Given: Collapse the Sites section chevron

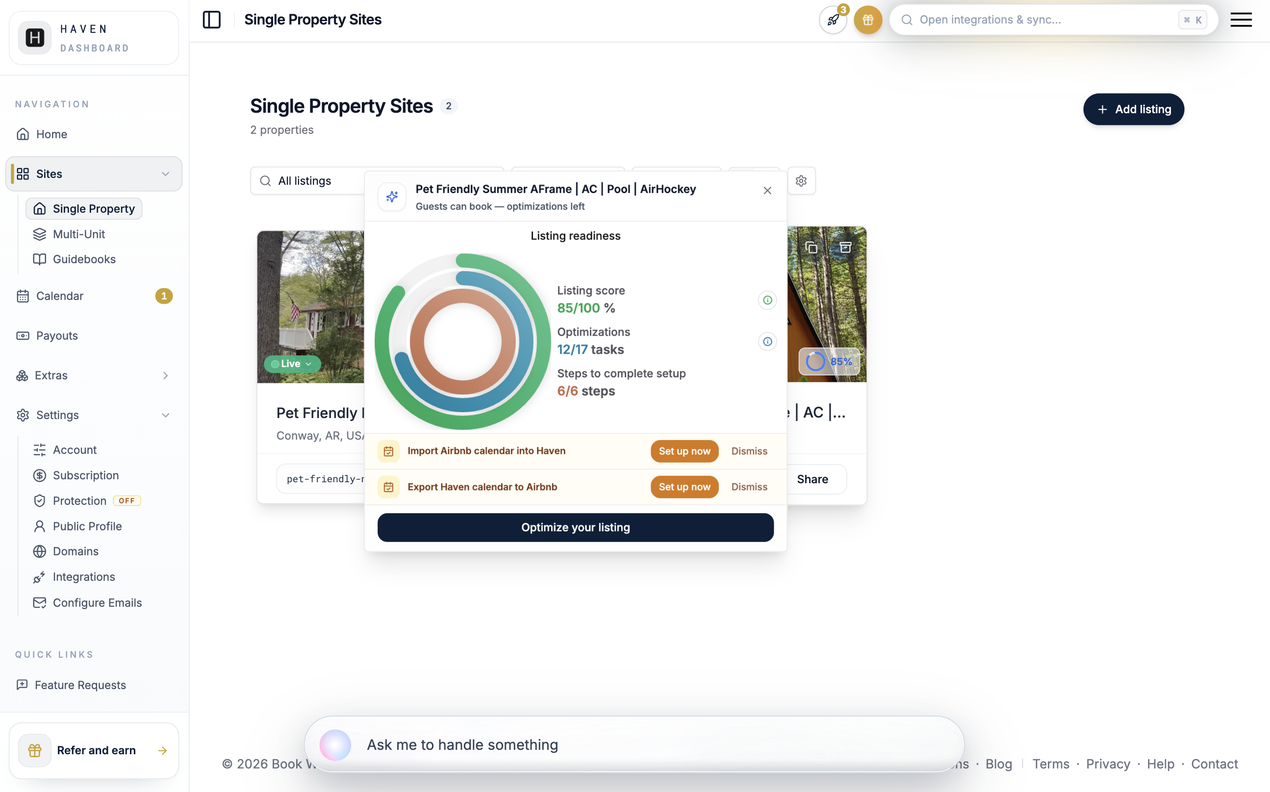Looking at the screenshot, I should point(166,174).
